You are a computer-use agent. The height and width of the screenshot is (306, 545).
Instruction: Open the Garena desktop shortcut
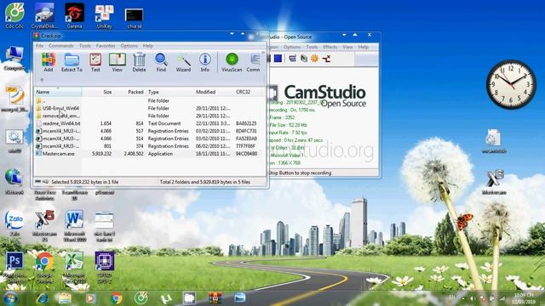(x=74, y=15)
